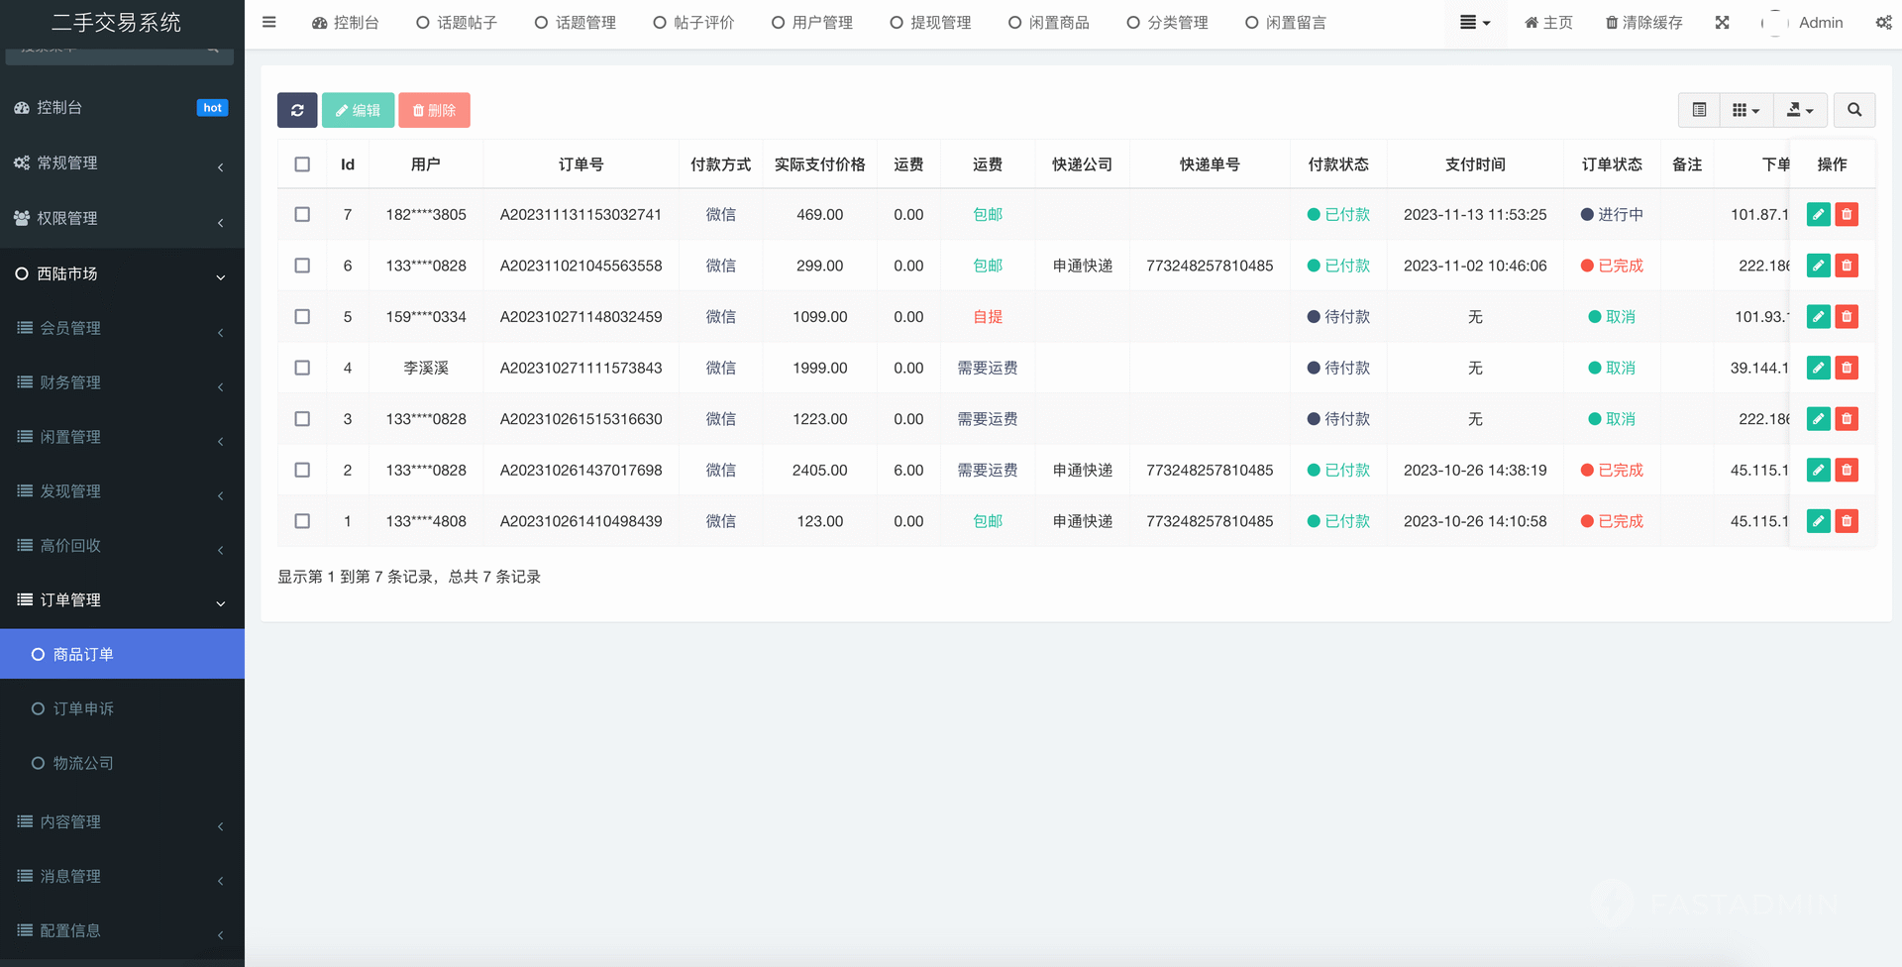1902x967 pixels.
Task: Tick checkbox for order Id 1
Action: click(302, 521)
